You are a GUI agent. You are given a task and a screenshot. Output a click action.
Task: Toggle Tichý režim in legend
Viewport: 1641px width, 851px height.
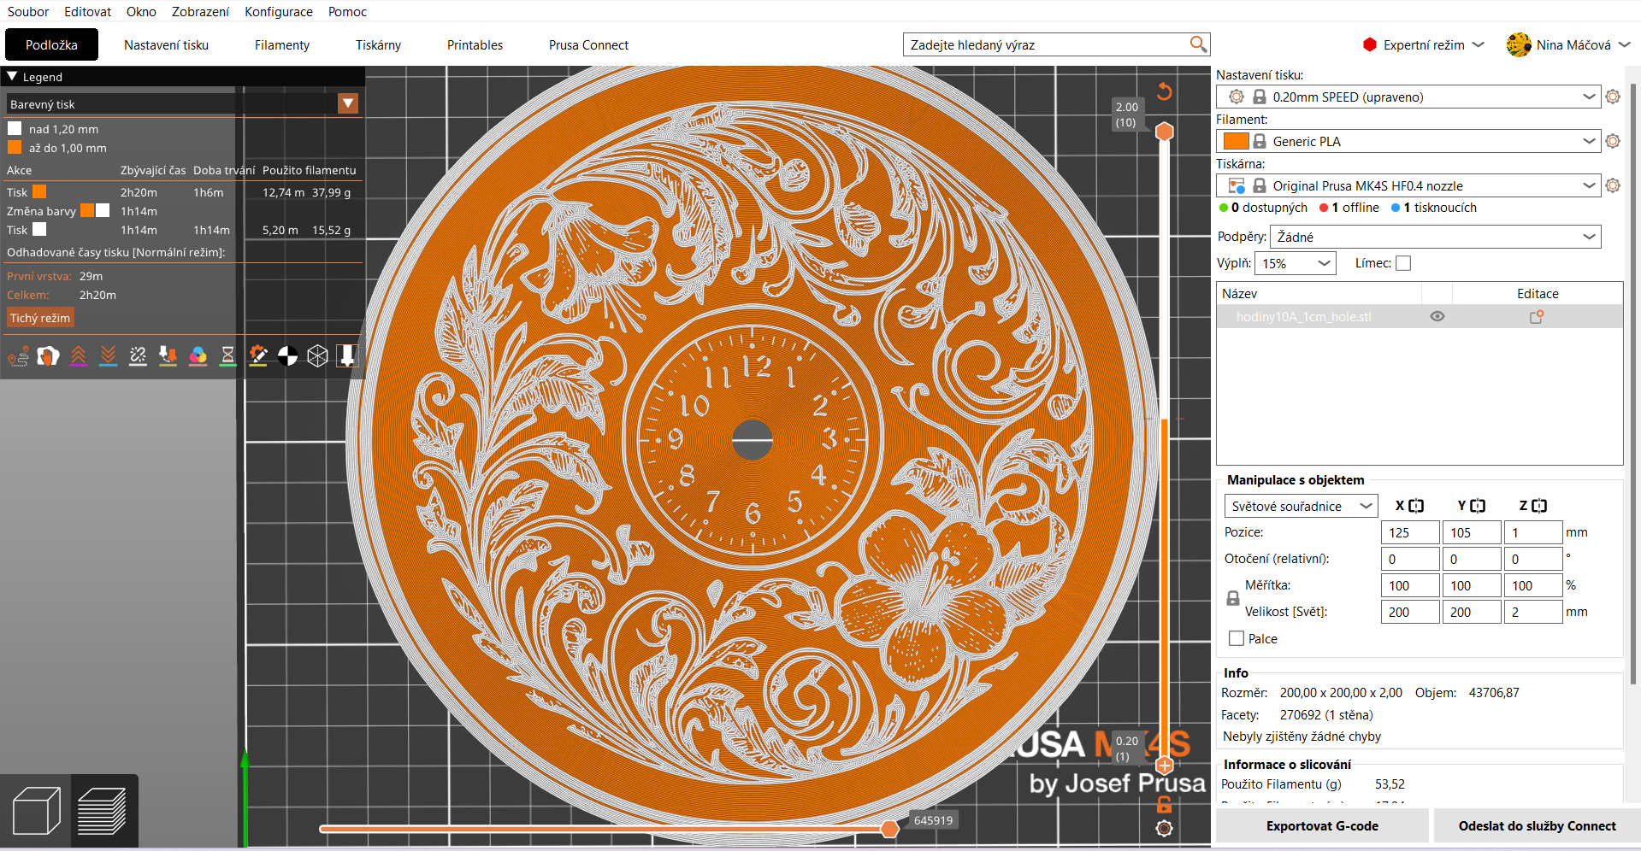[40, 318]
